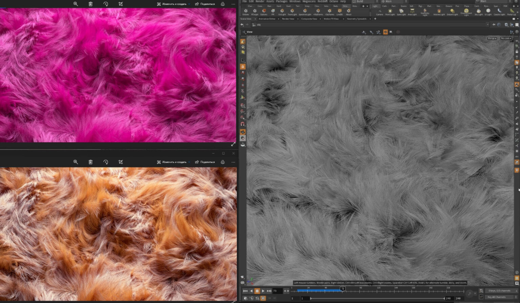This screenshot has height=303, width=520.
Task: Create a Sky Light from the shelf
Action: 479,12
